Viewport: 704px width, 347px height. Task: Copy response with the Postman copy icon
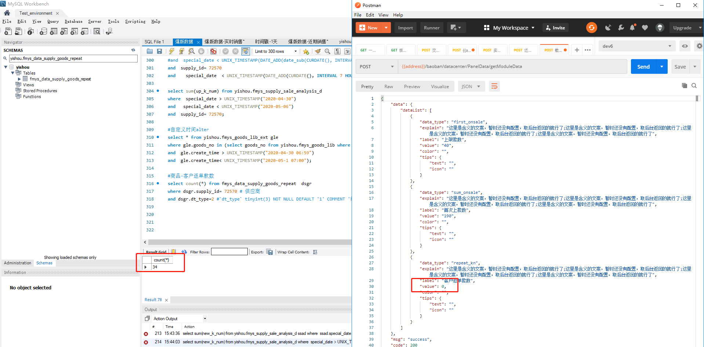(685, 86)
